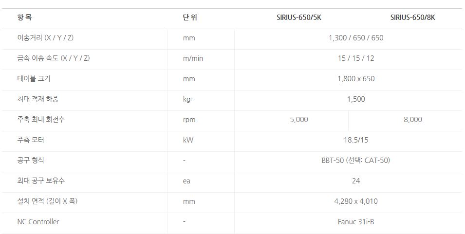Click the 이송거리 (X / Y / Z) row label
This screenshot has width=465, height=234.
pyautogui.click(x=45, y=38)
